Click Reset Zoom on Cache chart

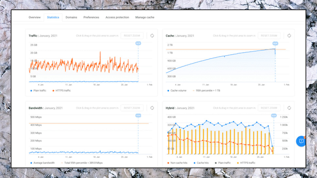tap(269, 36)
